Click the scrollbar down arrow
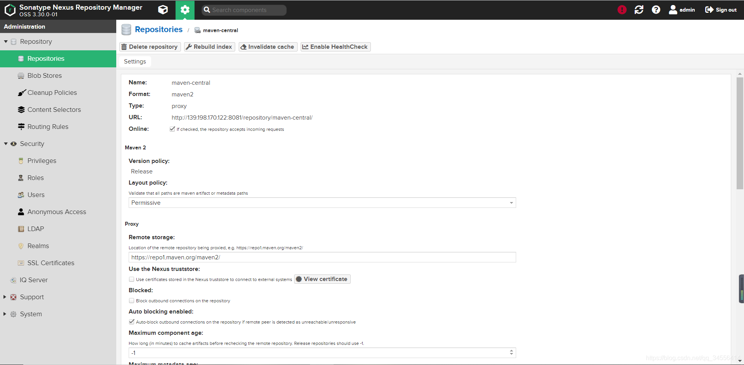 tap(740, 361)
